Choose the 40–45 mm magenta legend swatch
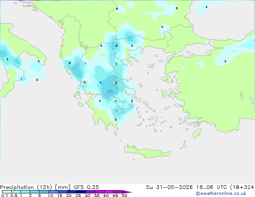 tap(109, 192)
